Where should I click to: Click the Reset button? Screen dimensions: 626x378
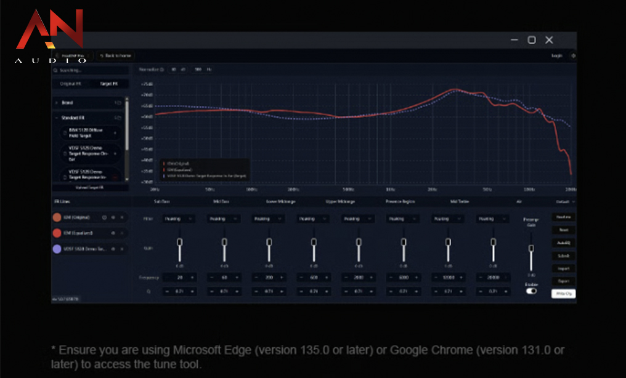click(564, 230)
